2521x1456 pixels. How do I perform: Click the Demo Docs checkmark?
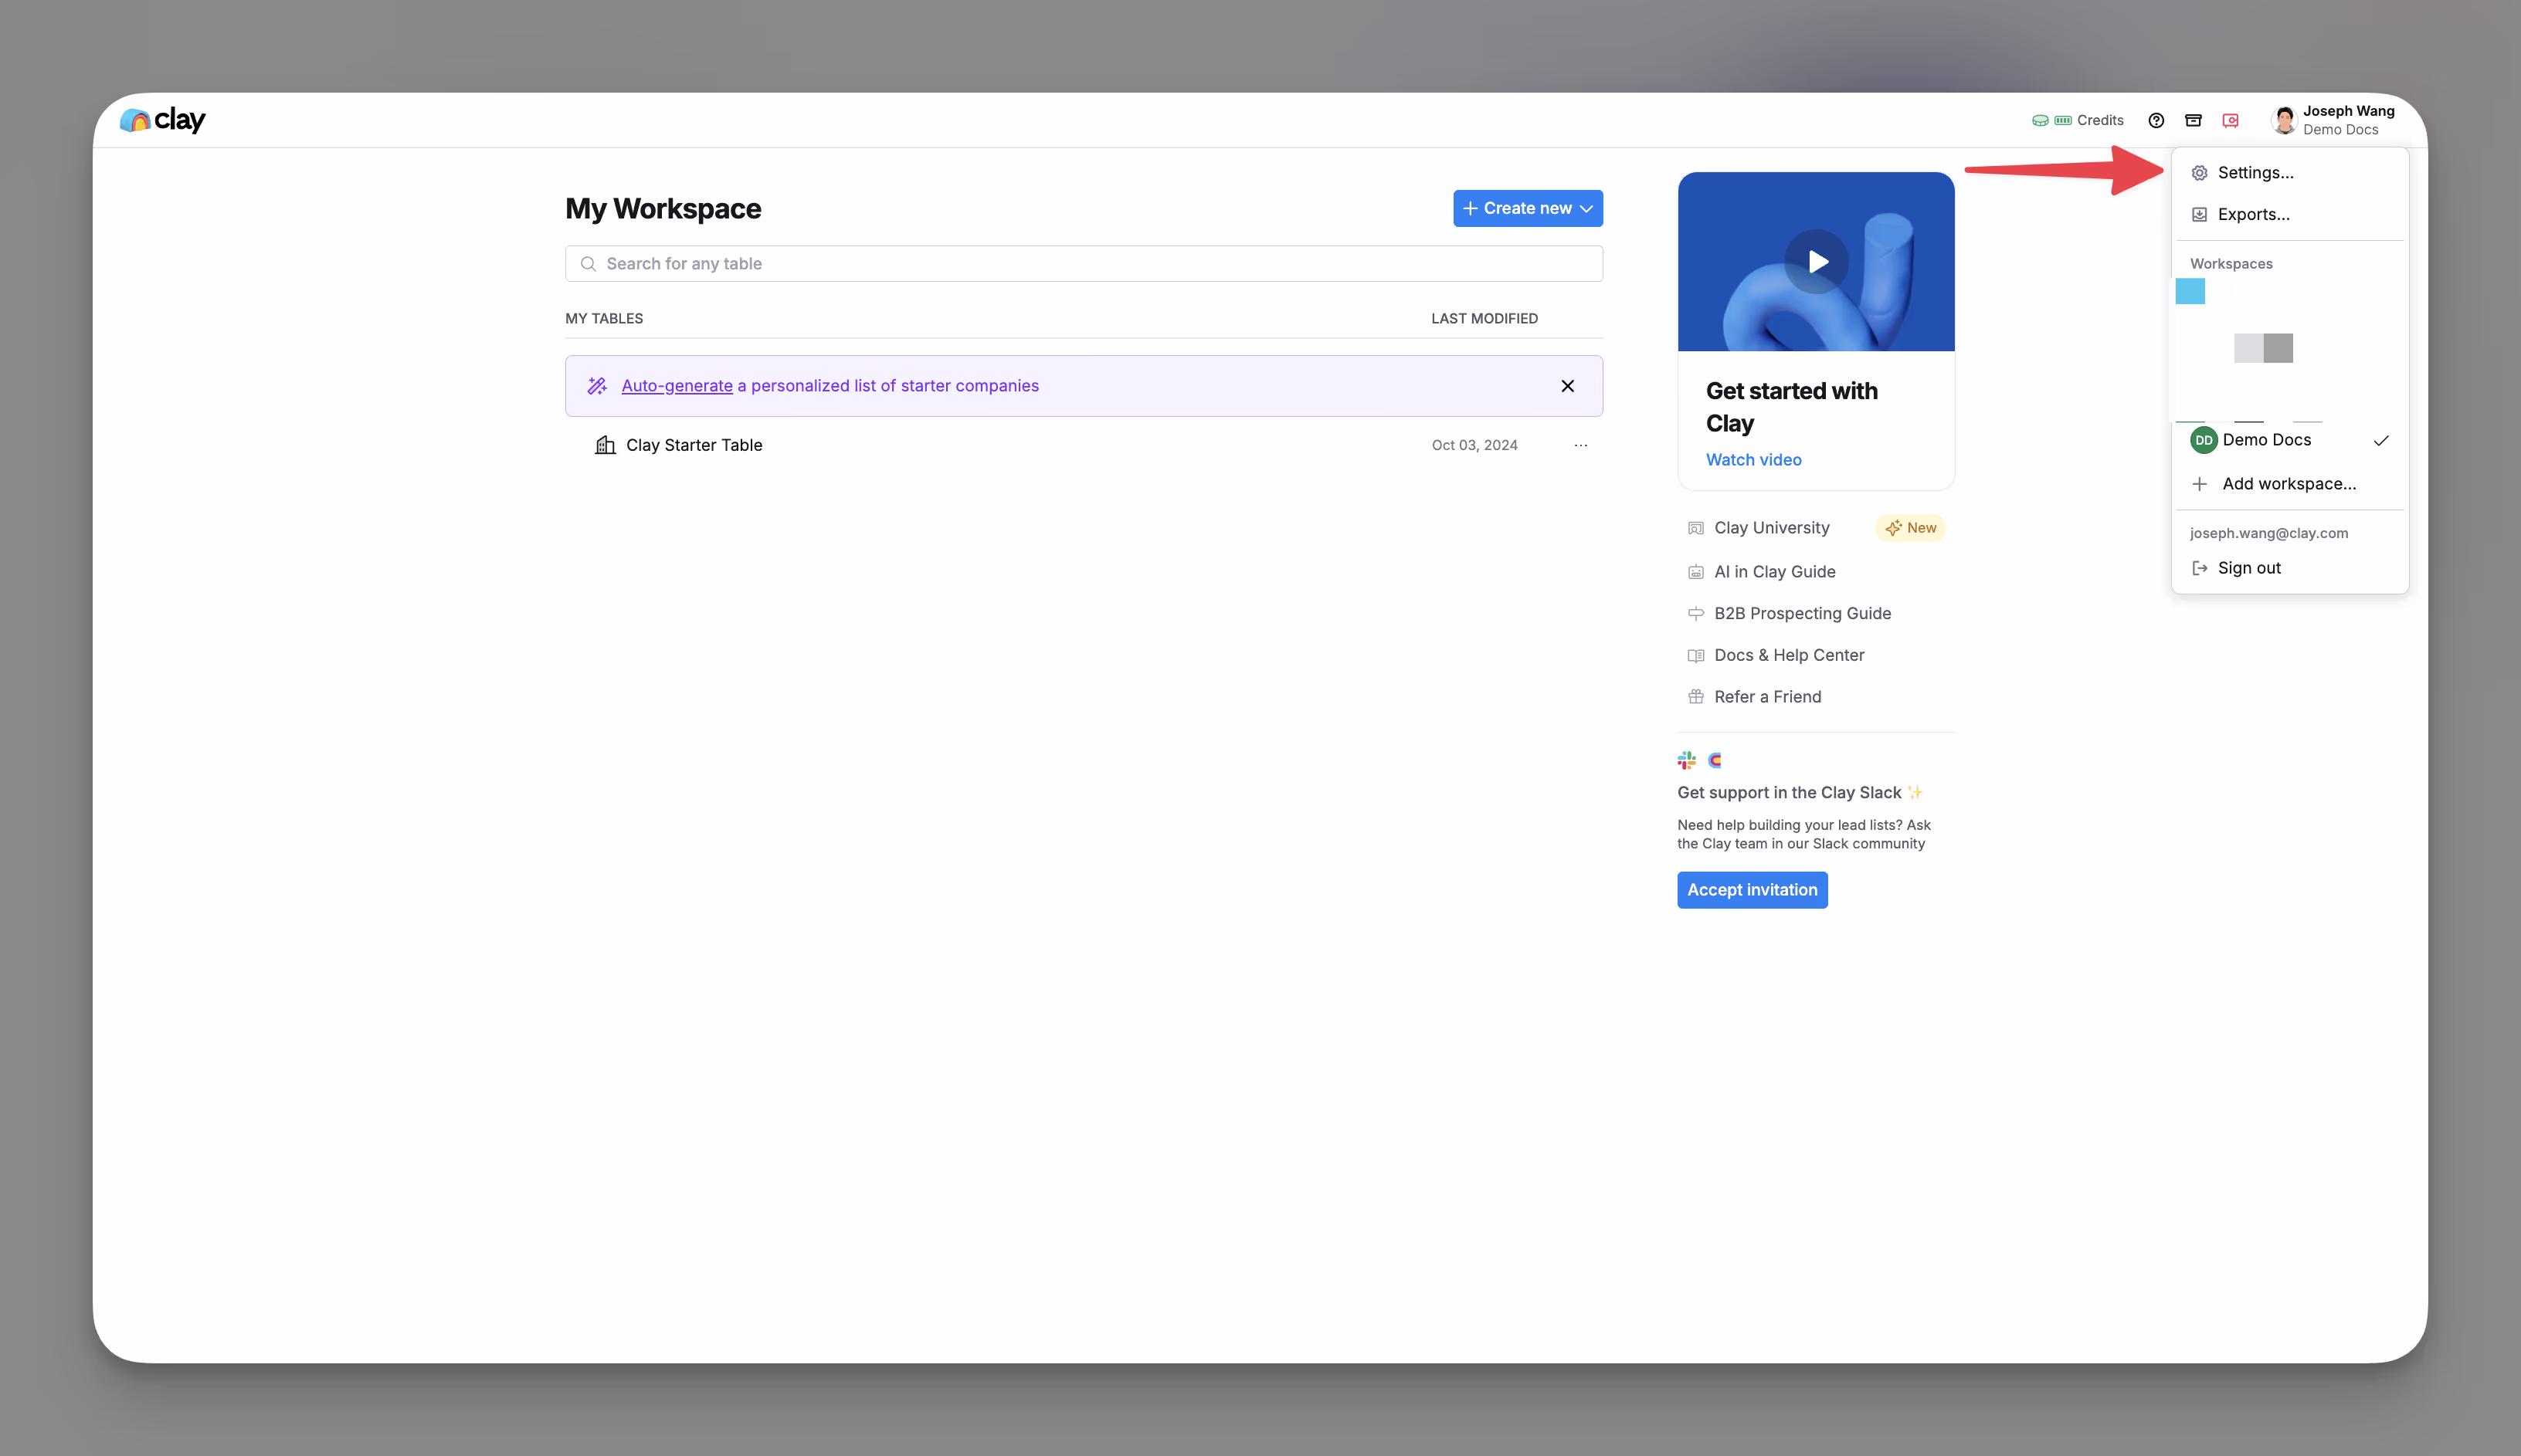[x=2381, y=441]
